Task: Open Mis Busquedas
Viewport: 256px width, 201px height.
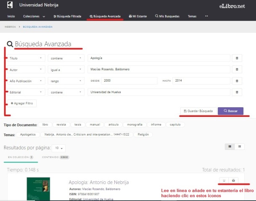Action: [x=167, y=16]
